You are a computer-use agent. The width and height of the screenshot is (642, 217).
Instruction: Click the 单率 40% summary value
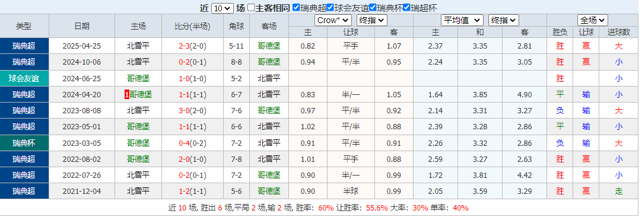tap(460, 208)
